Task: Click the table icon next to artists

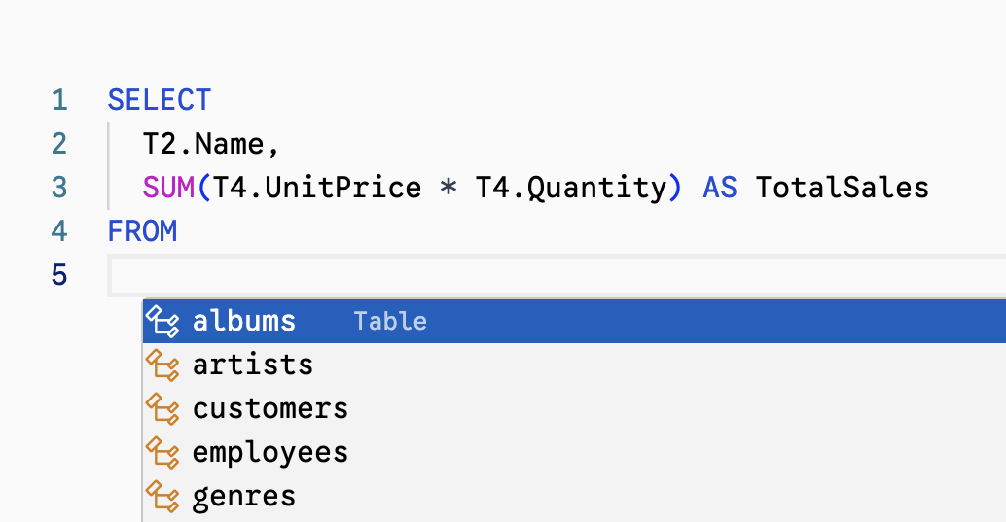Action: [x=162, y=365]
